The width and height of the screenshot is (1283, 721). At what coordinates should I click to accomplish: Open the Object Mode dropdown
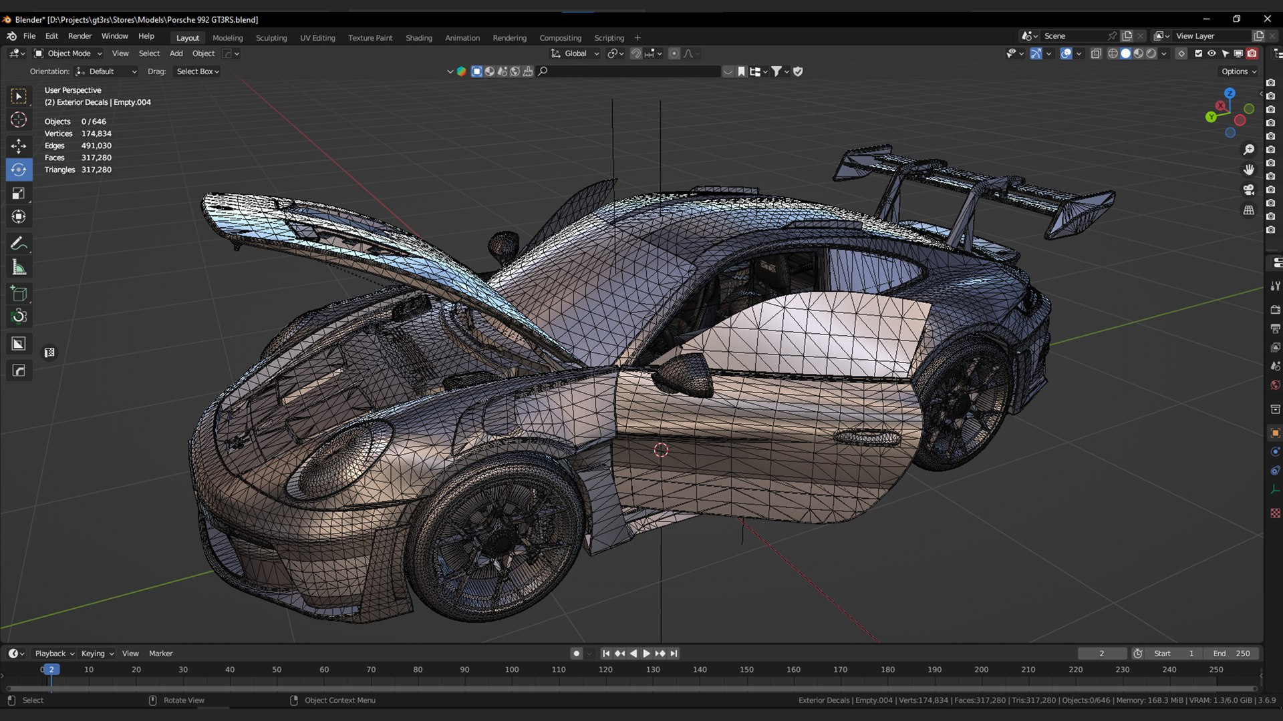tap(68, 53)
